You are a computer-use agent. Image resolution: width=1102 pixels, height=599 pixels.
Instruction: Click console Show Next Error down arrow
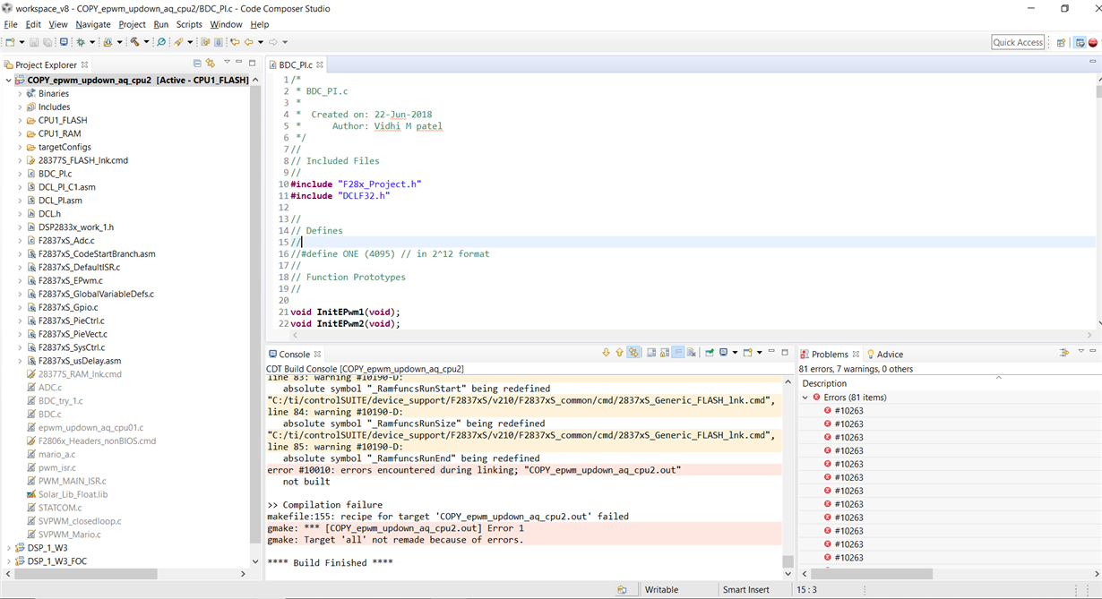tap(607, 353)
